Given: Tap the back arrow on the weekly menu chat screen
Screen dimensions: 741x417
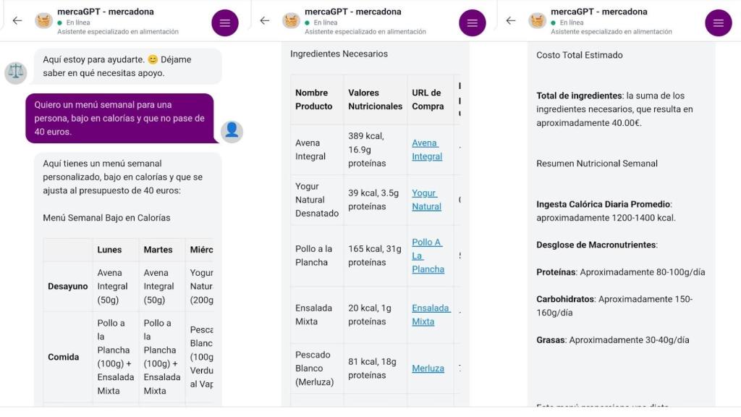Looking at the screenshot, I should point(17,21).
